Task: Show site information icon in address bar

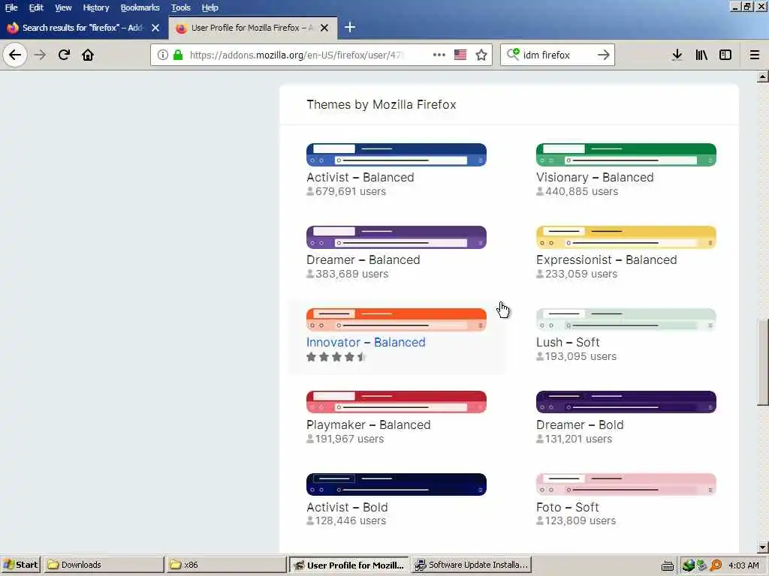Action: [162, 55]
